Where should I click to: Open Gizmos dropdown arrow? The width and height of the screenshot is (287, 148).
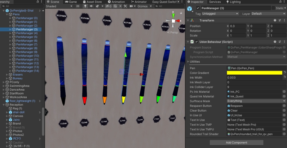[x=151, y=6]
